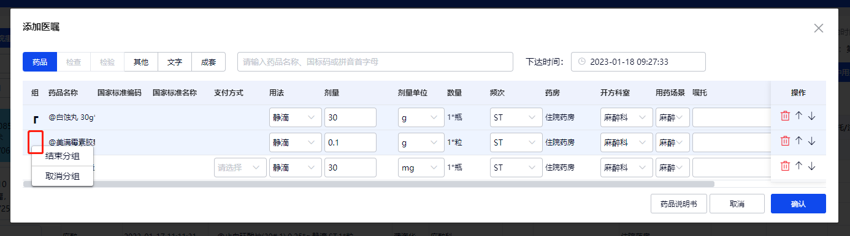Open 用药场景 dropdown for 美满霉素 row
Viewport: 850px width, 236px height.
pos(673,142)
